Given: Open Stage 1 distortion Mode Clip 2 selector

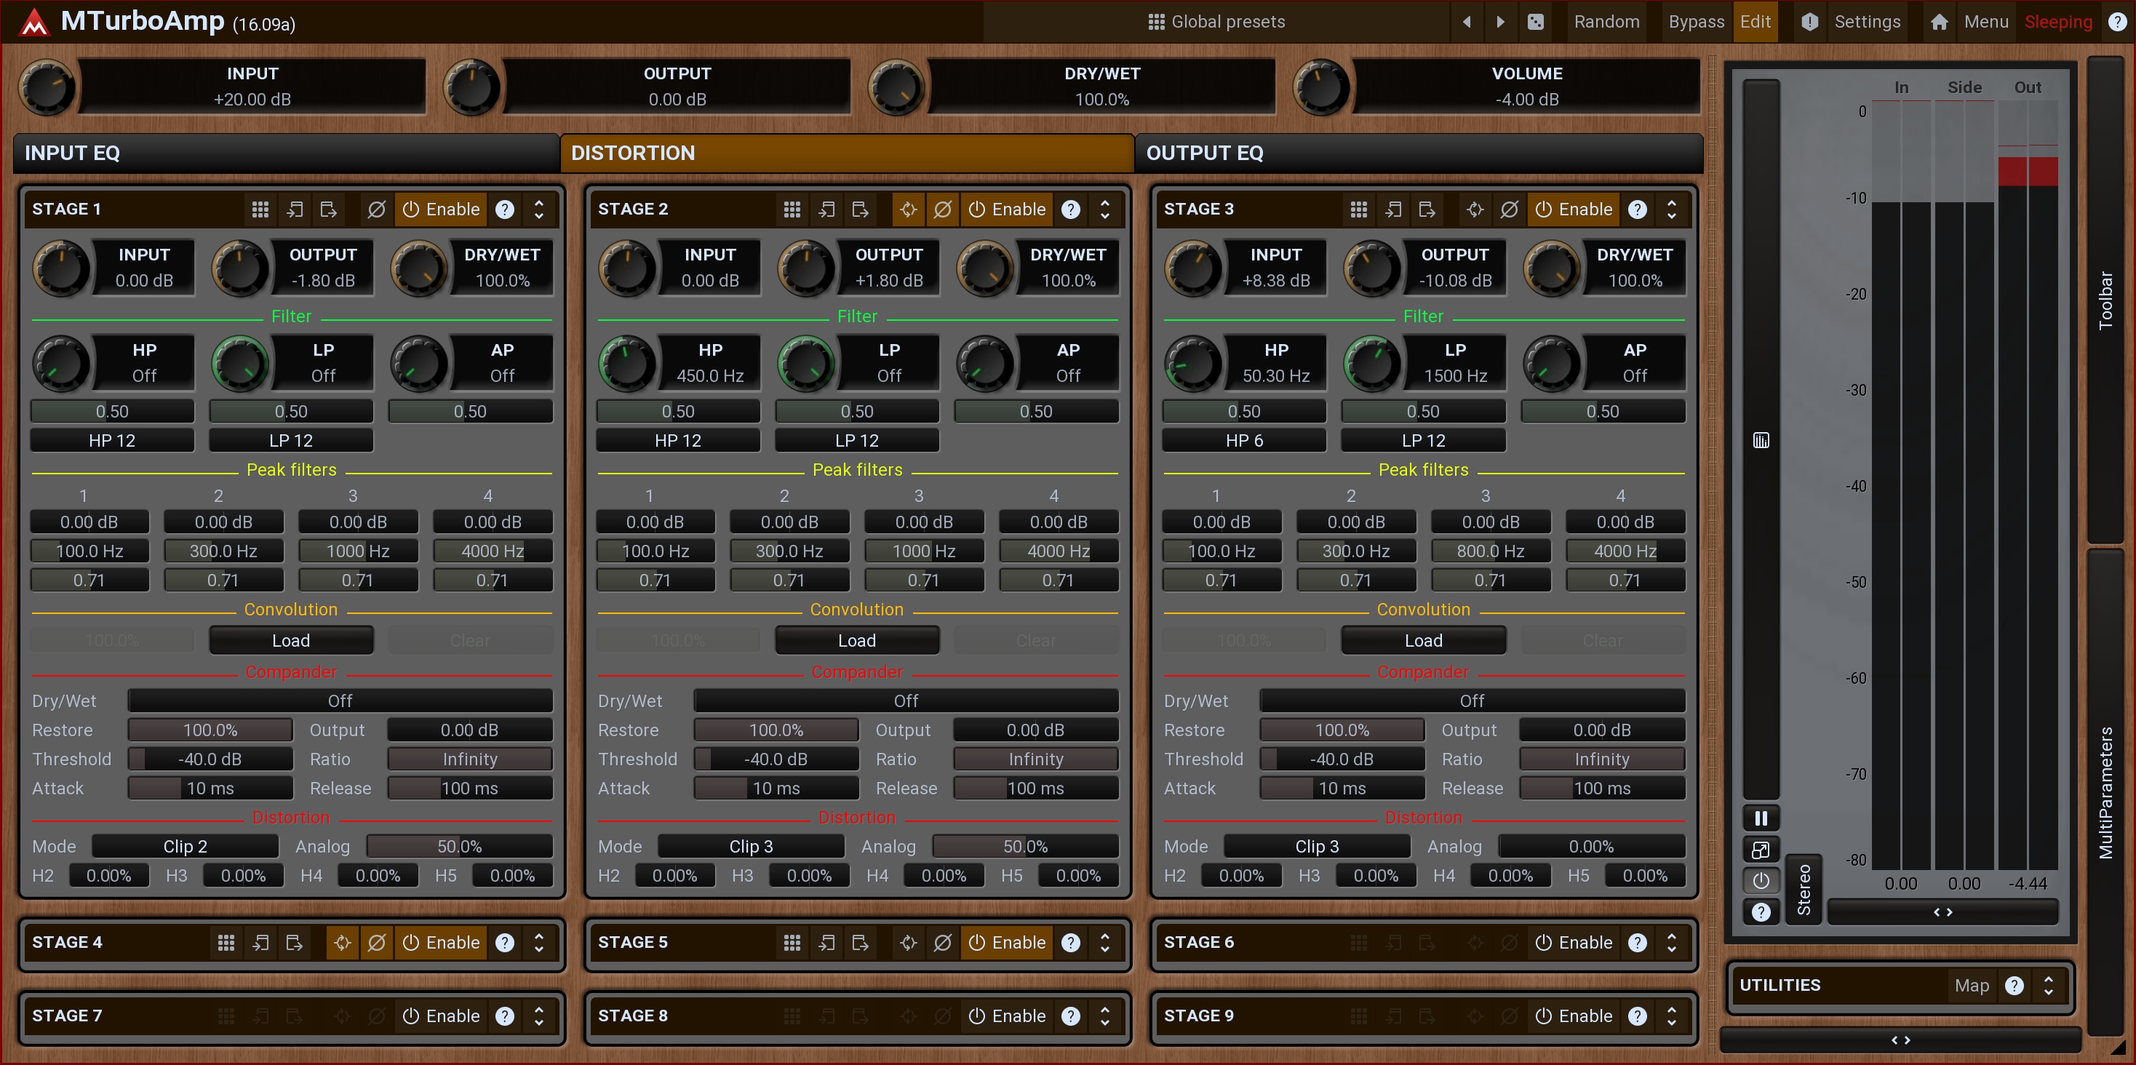Looking at the screenshot, I should [x=185, y=847].
